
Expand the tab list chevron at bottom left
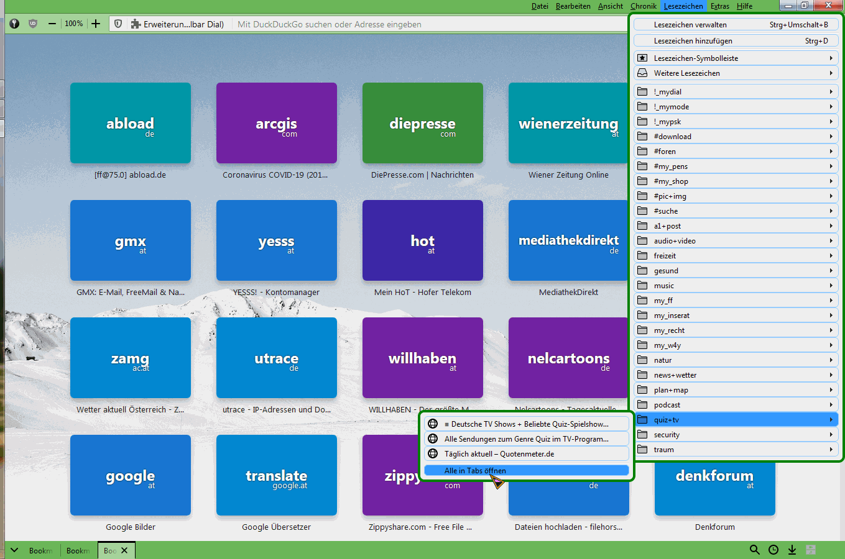(x=15, y=550)
